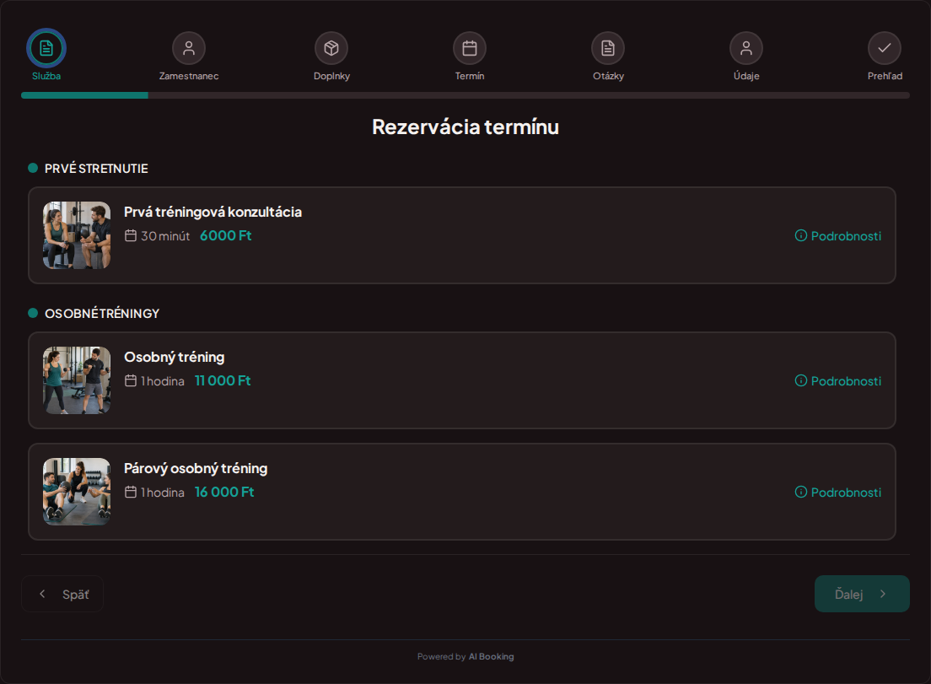Click the Osobný tréning thumbnail photo
931x684 pixels.
pyautogui.click(x=77, y=380)
